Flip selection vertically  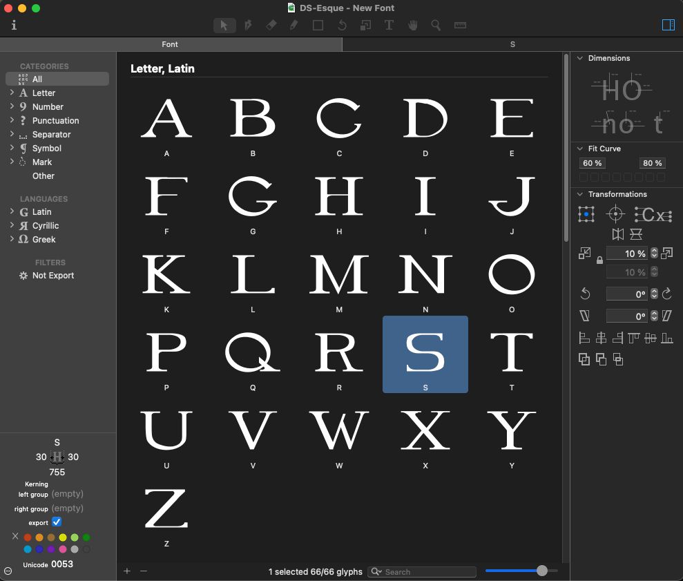636,234
